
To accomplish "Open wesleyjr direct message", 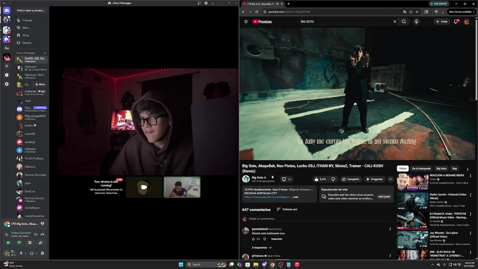I will pos(31,142).
